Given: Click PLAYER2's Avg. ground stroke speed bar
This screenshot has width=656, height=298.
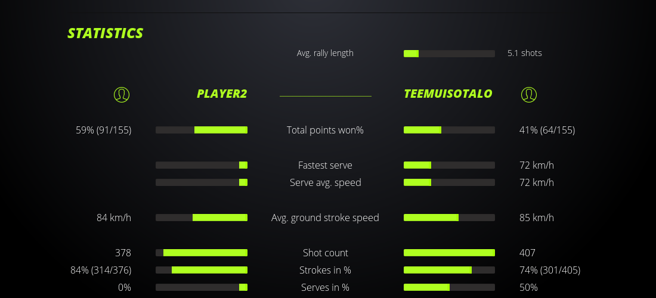Looking at the screenshot, I should coord(202,218).
